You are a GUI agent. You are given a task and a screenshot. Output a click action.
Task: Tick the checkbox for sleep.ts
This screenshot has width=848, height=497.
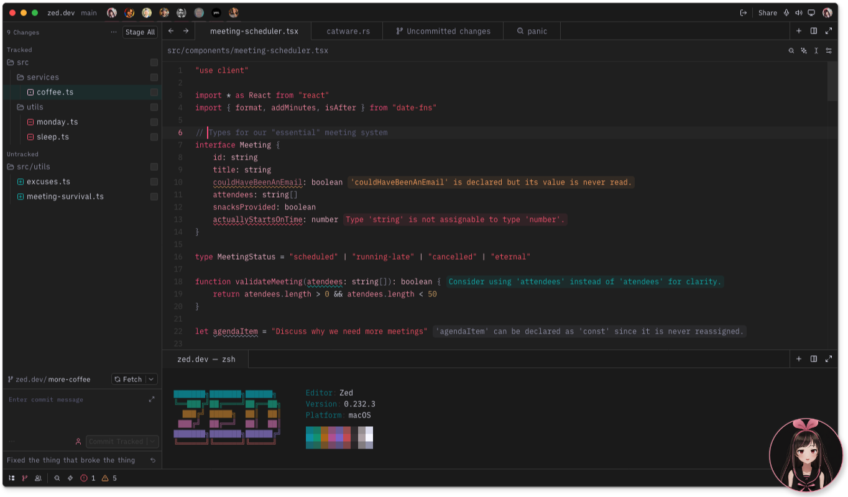point(154,137)
